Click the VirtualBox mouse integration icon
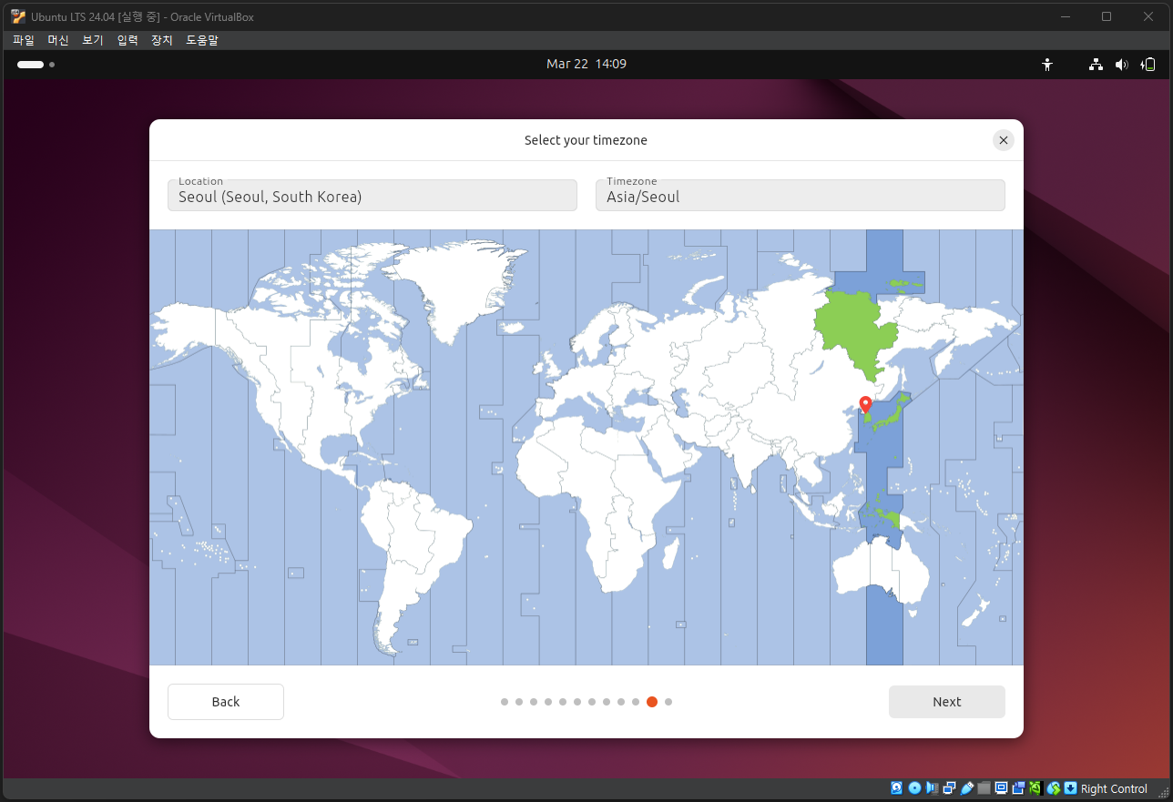Screen dimensions: 1173x802 pos(1054,788)
